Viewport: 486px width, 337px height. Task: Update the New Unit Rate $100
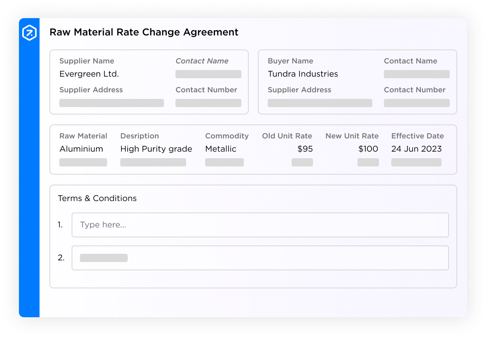368,149
